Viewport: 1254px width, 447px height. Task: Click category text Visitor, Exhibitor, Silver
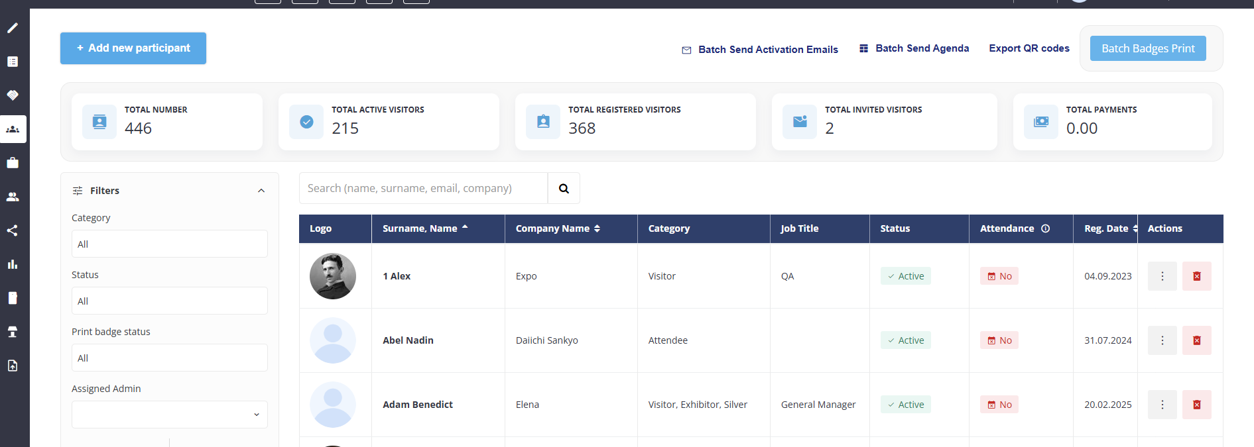pos(698,405)
